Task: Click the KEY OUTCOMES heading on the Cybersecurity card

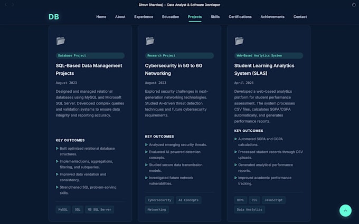Action: click(159, 137)
